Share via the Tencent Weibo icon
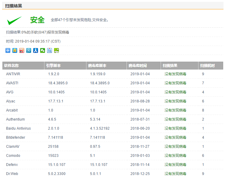The height and width of the screenshot is (178, 225). pyautogui.click(x=29, y=50)
